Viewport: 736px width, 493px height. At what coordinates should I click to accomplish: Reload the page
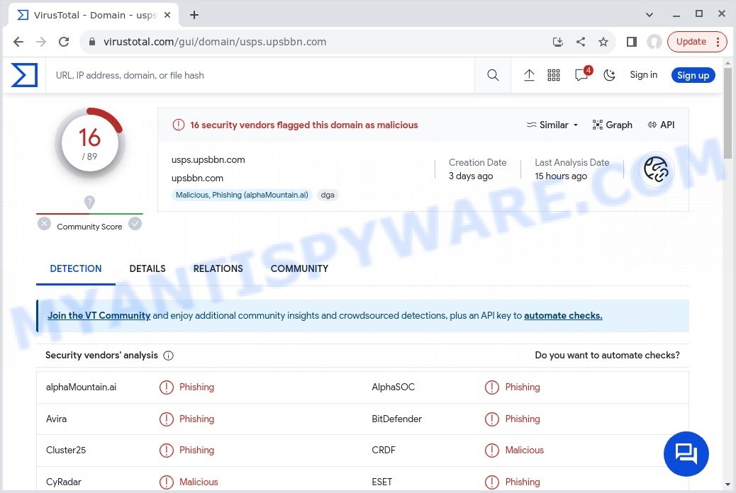point(64,42)
